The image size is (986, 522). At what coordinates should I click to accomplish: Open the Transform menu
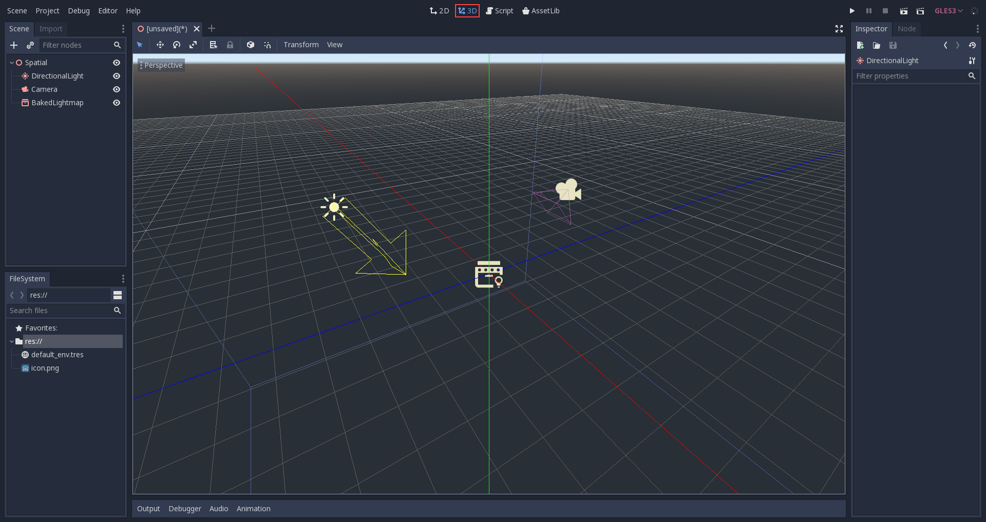[301, 45]
